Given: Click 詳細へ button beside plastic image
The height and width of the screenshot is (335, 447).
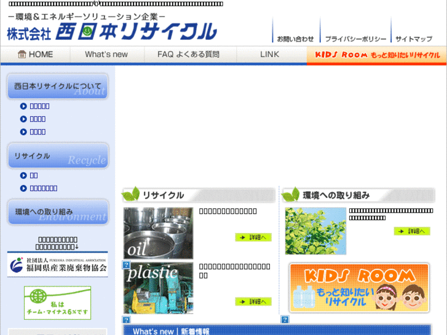Looking at the screenshot, I should [253, 301].
